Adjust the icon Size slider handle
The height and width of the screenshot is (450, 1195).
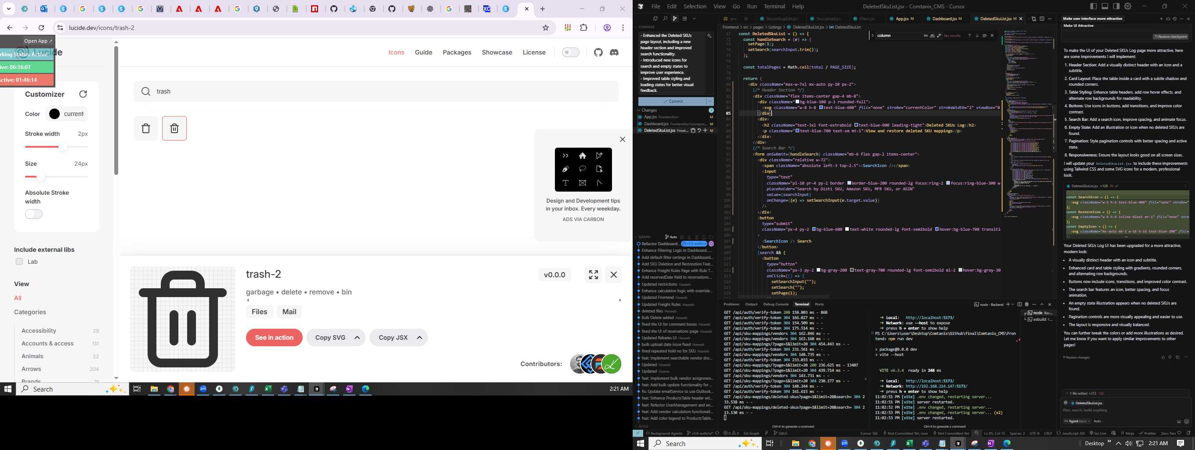coord(41,177)
